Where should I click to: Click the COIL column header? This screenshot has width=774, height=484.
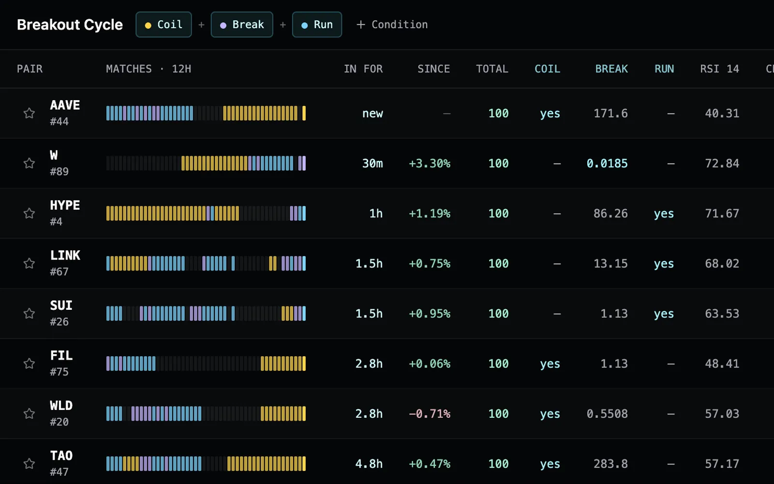(x=547, y=69)
